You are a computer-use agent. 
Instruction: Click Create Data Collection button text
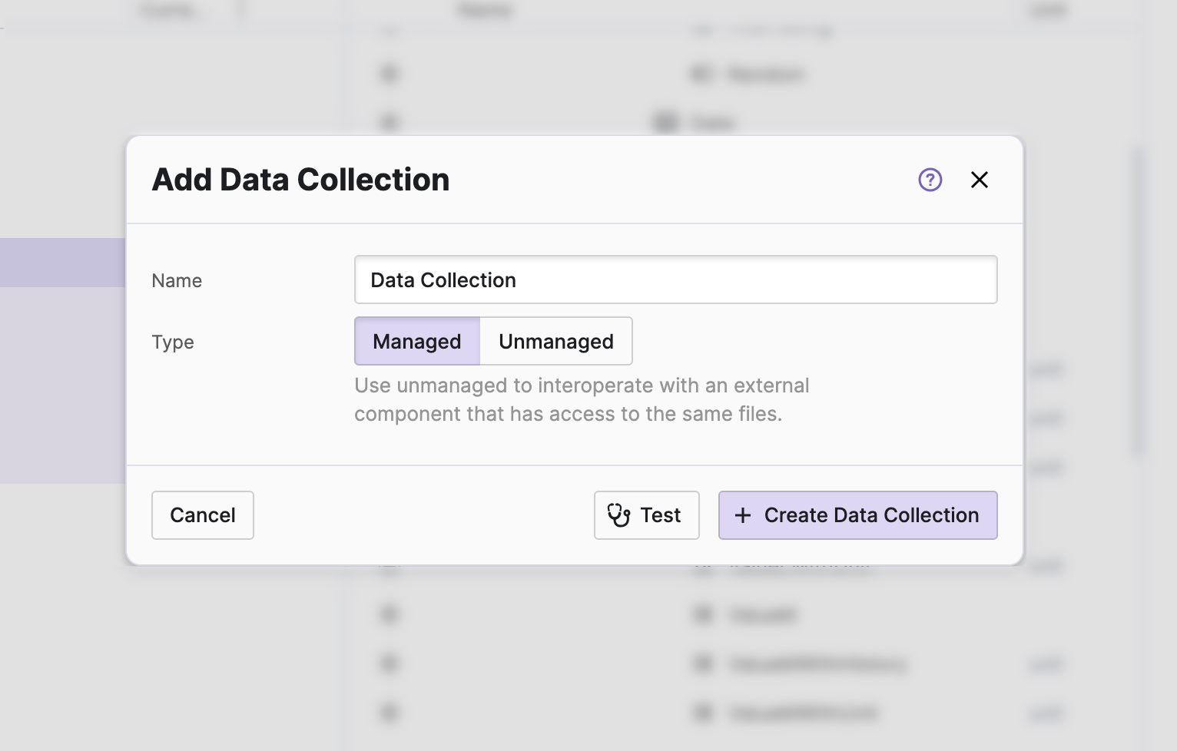coord(871,515)
